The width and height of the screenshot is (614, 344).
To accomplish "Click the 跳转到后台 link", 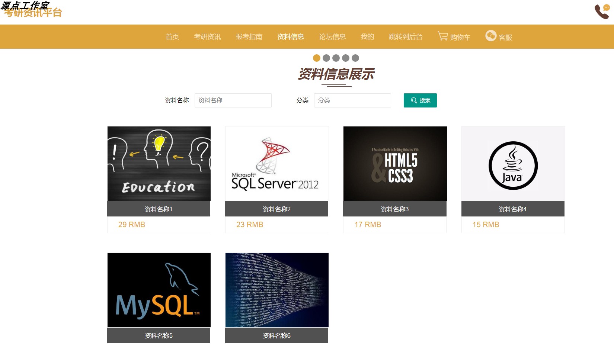I will click(x=406, y=37).
